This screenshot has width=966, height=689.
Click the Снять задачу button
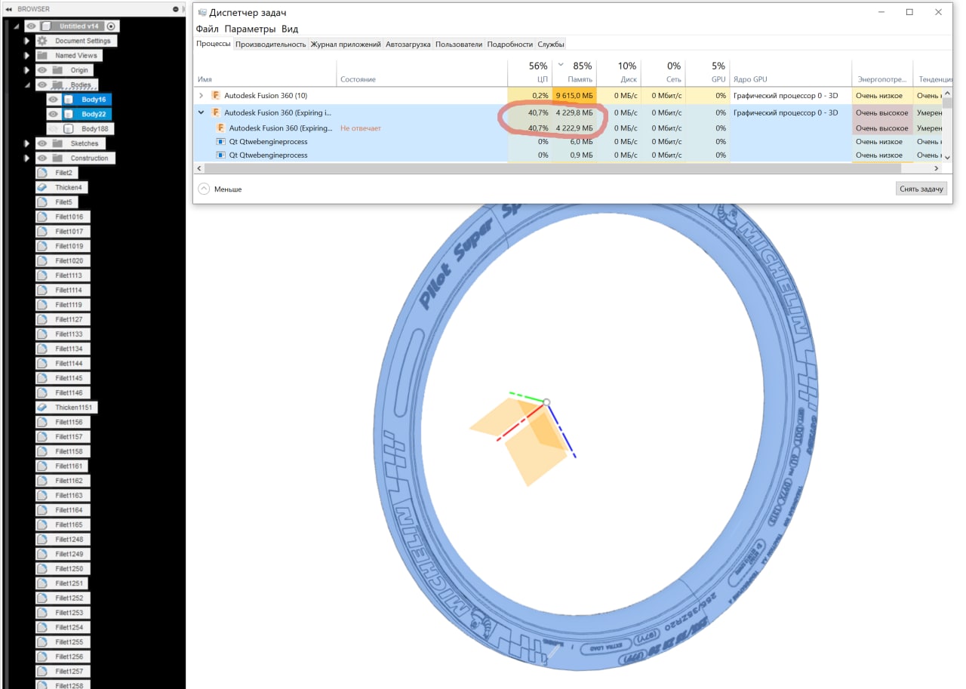(x=921, y=189)
